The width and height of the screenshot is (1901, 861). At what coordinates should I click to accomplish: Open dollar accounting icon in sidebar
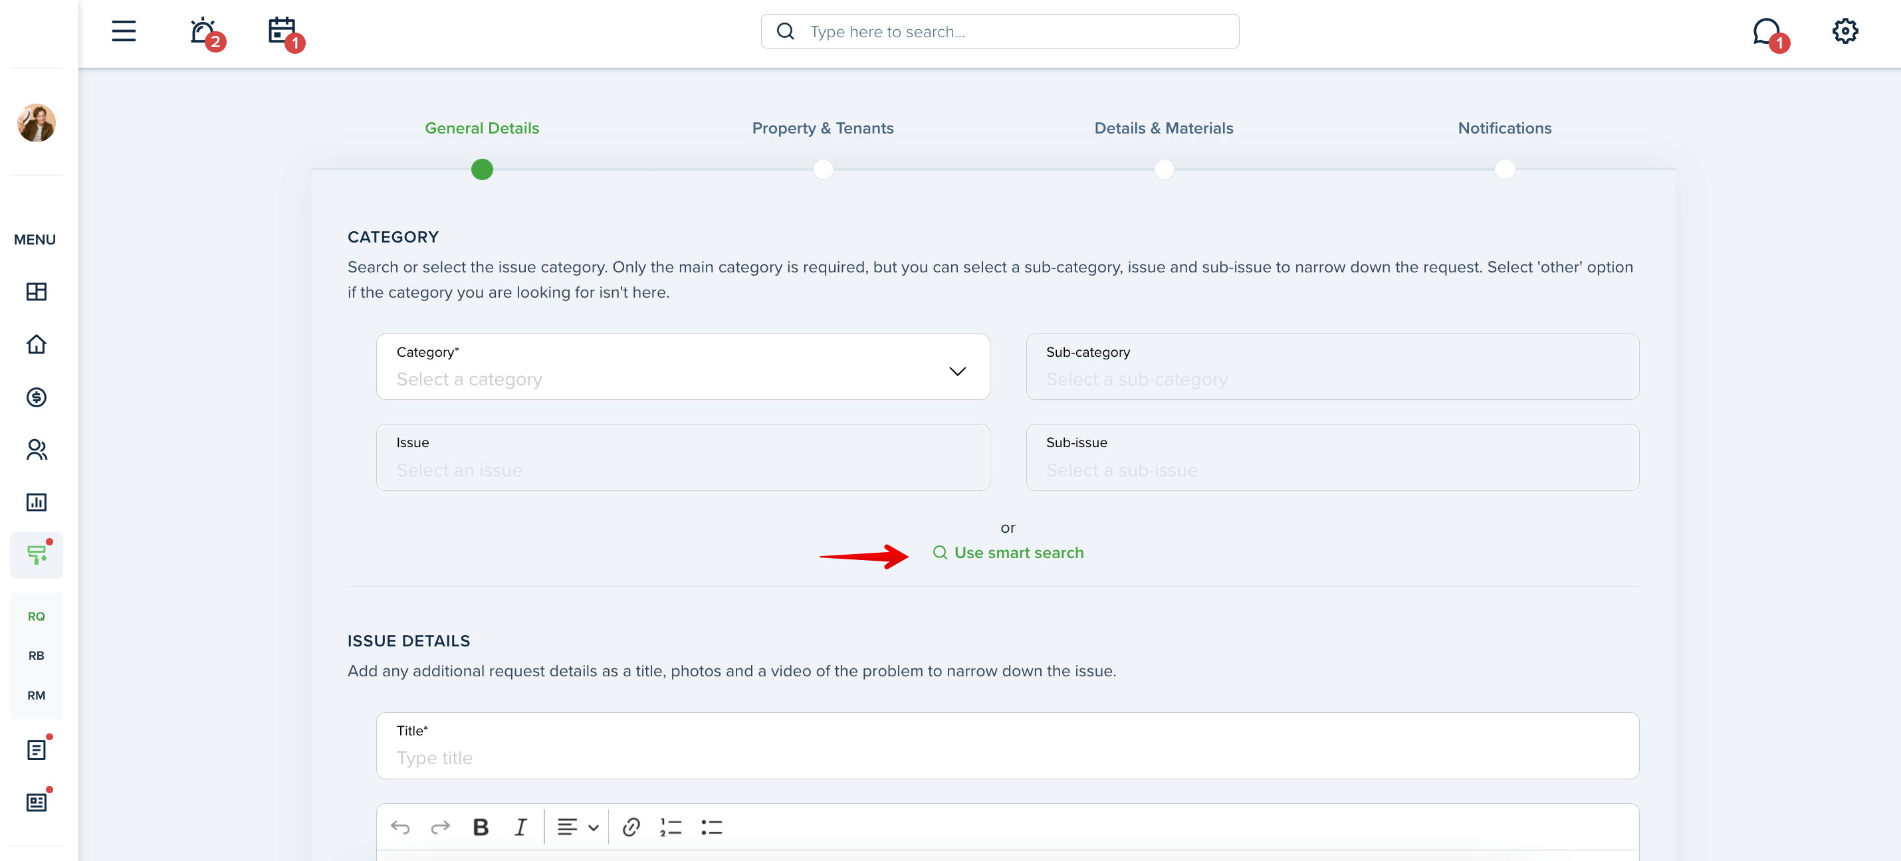click(x=36, y=398)
